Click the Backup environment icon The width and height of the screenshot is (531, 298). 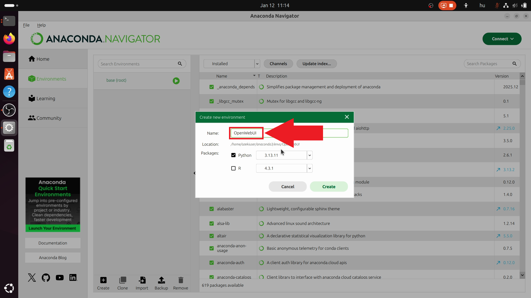pos(161,280)
